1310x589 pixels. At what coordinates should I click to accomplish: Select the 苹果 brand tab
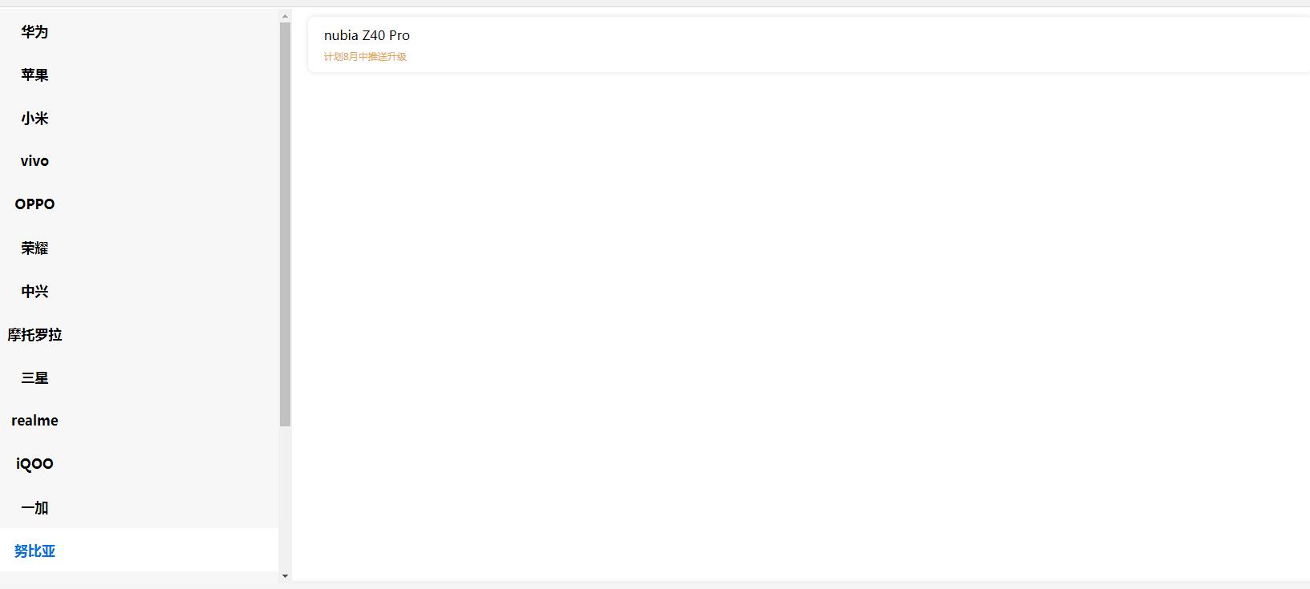[34, 75]
